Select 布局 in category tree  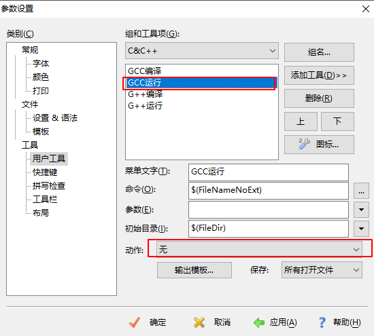41,213
